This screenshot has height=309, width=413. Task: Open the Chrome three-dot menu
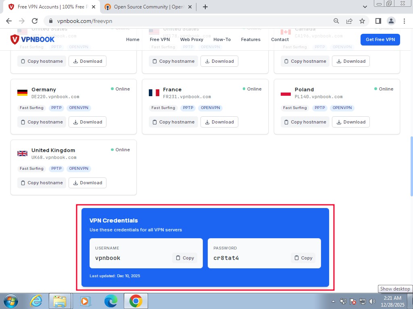pyautogui.click(x=404, y=21)
